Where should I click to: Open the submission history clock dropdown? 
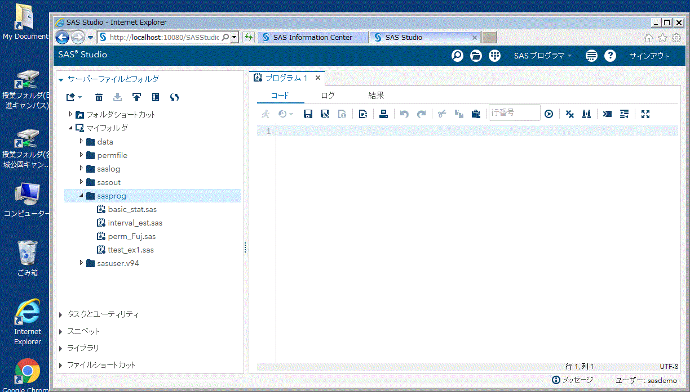285,114
